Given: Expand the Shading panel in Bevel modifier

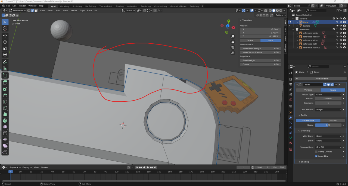Looking at the screenshot, I should coord(305,162).
